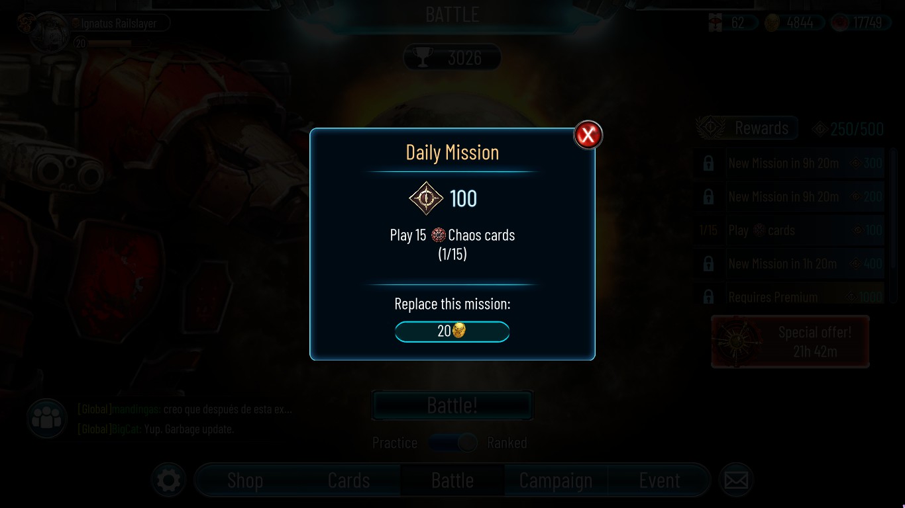Viewport: 905px width, 508px height.
Task: Click the gold skull currency icon
Action: point(772,23)
